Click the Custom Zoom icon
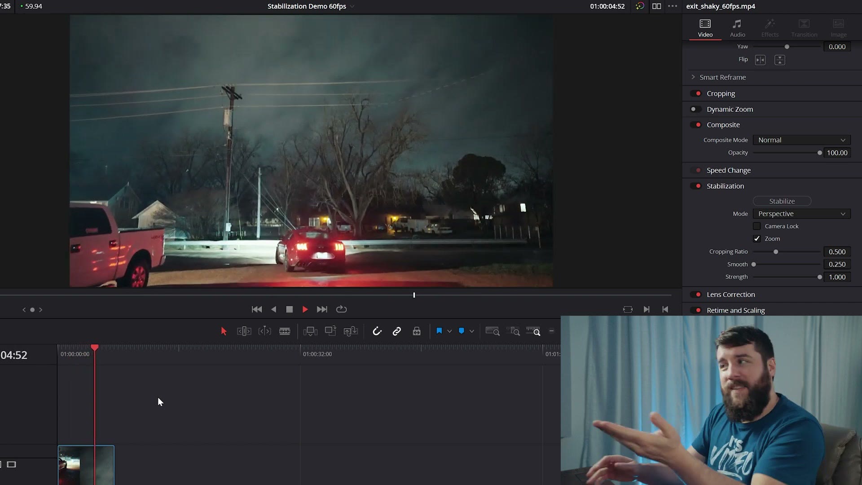862x485 pixels. pos(533,331)
